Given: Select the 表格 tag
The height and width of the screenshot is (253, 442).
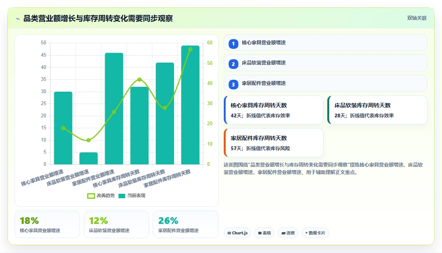Looking at the screenshot, I should (x=264, y=233).
